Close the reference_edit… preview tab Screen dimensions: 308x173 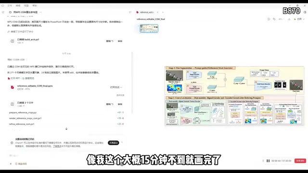pos(157,12)
